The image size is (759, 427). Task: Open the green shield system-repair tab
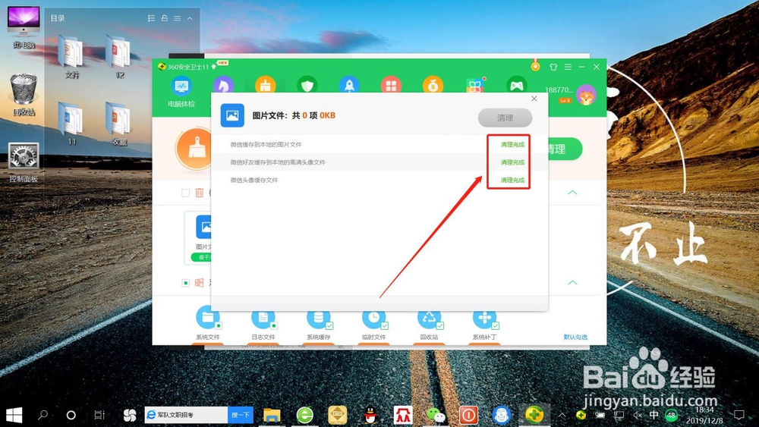(x=307, y=85)
